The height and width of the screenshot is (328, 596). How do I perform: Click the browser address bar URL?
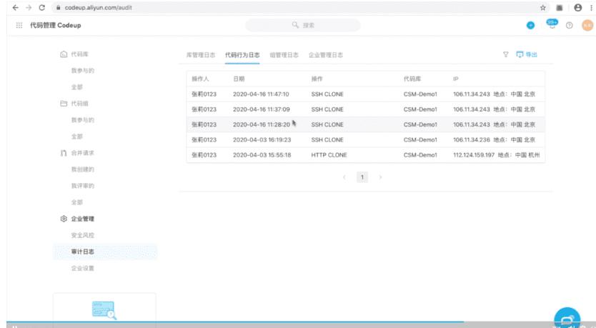tap(98, 8)
